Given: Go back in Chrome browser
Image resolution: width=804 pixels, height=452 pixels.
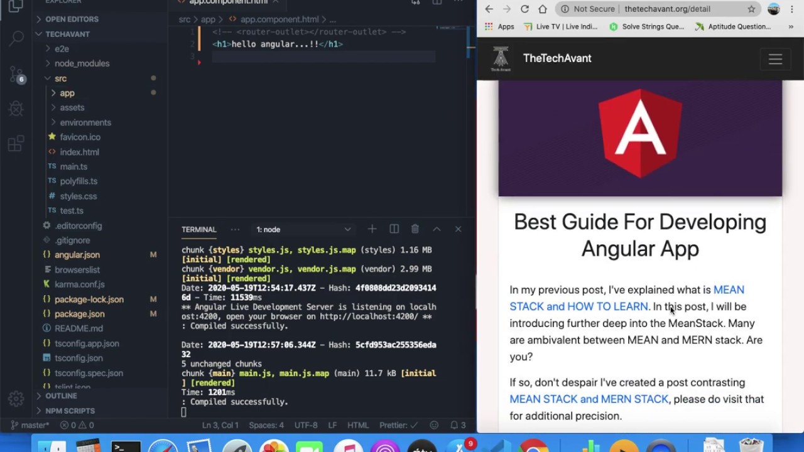Looking at the screenshot, I should [489, 9].
